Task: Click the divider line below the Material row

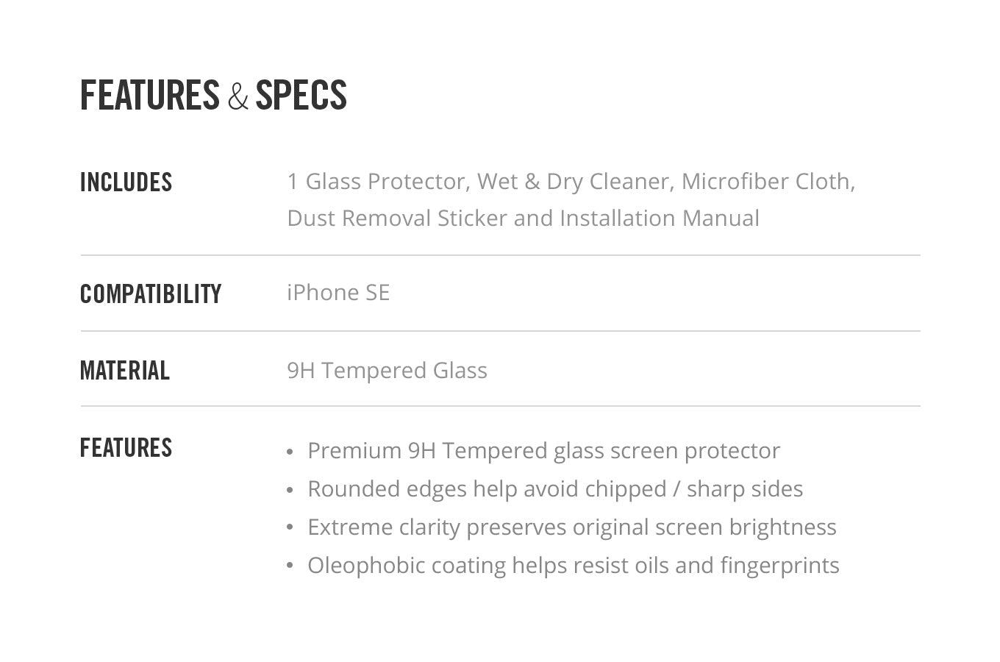Action: coord(500,406)
